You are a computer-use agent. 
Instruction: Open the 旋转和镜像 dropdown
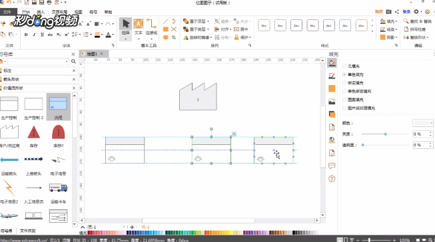pyautogui.click(x=198, y=37)
